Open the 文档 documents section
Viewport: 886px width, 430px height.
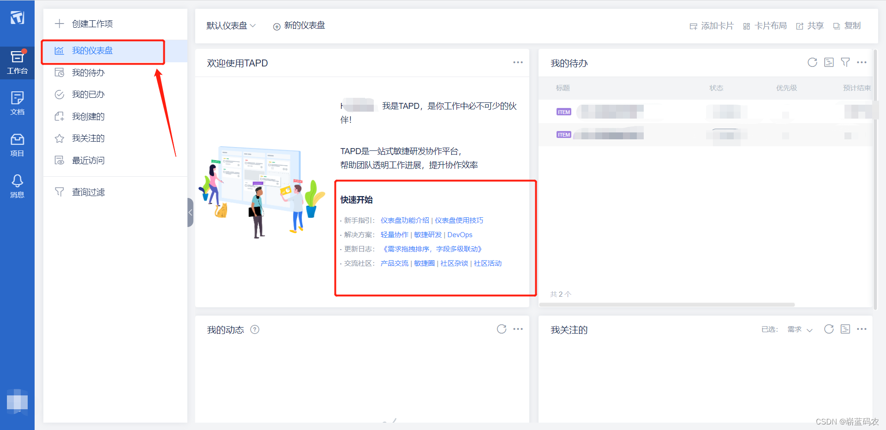17,102
